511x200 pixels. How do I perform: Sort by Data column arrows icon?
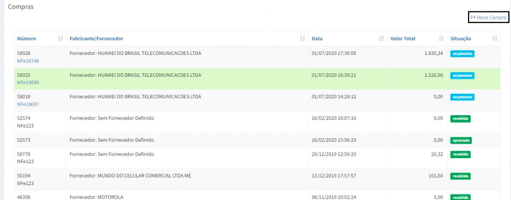click(381, 39)
